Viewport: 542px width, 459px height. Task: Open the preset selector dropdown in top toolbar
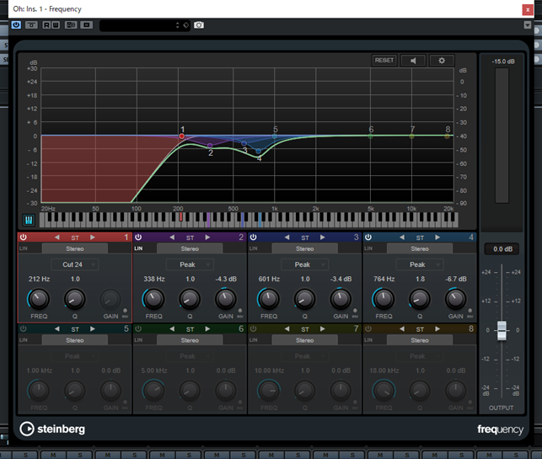click(x=145, y=25)
